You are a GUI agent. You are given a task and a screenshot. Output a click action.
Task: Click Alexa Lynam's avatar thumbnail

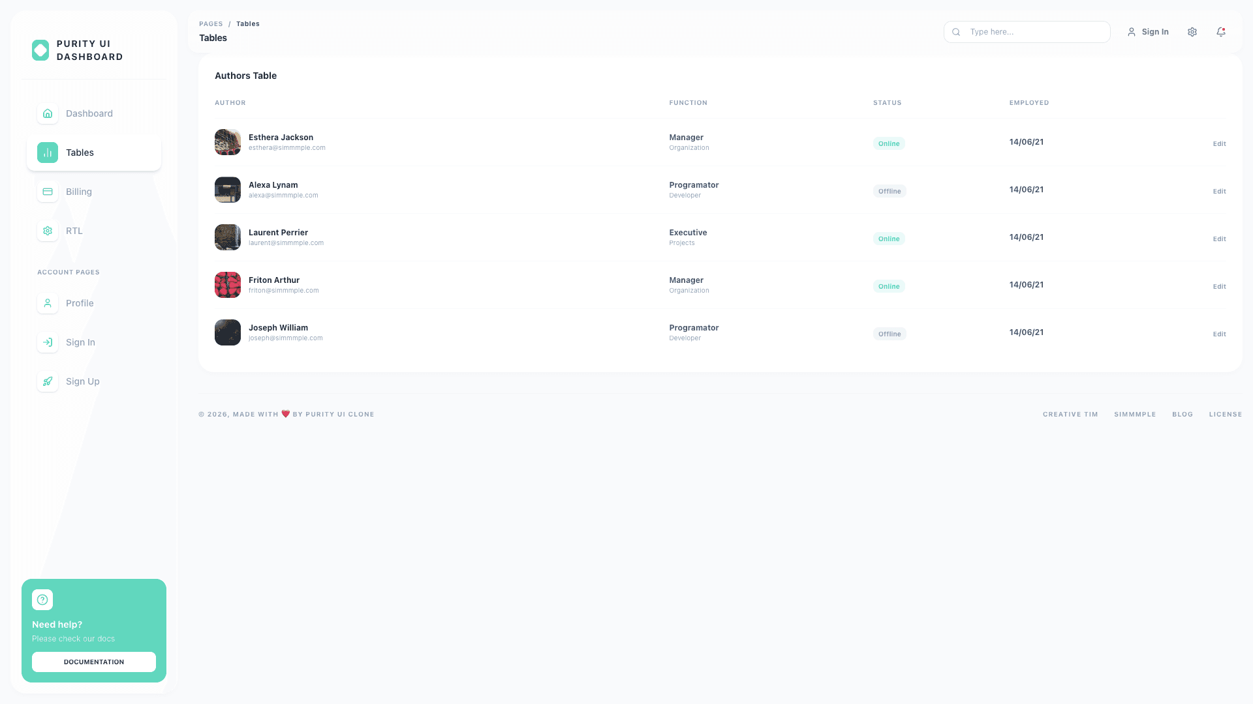point(227,190)
